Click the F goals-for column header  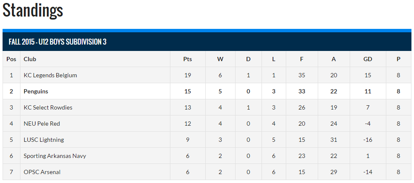(x=302, y=59)
